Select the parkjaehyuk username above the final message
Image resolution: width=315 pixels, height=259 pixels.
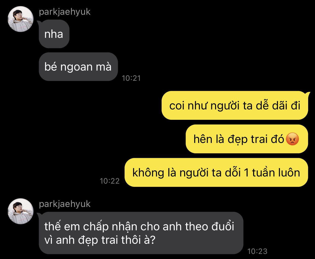click(65, 204)
